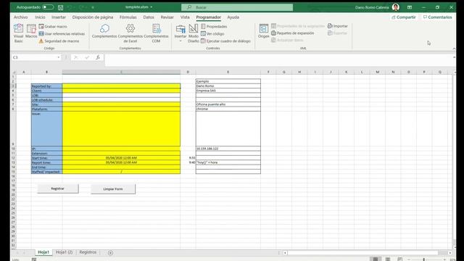Screen dimensions: 464x261
Task: Select the 'Empresa SAS' example cell
Action: pos(228,91)
